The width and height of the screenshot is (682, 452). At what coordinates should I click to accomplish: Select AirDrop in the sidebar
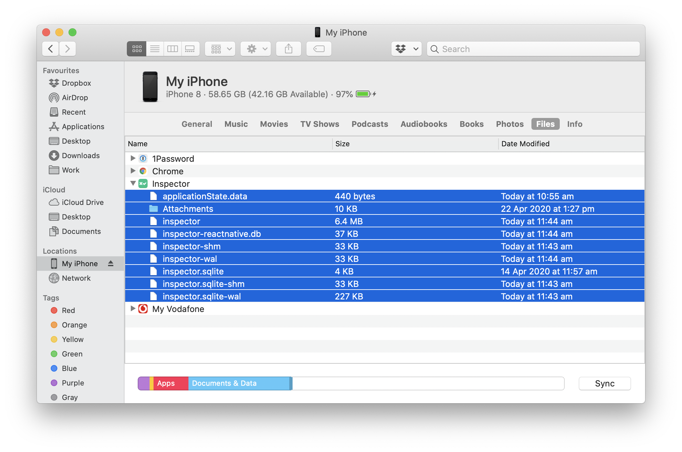click(75, 98)
